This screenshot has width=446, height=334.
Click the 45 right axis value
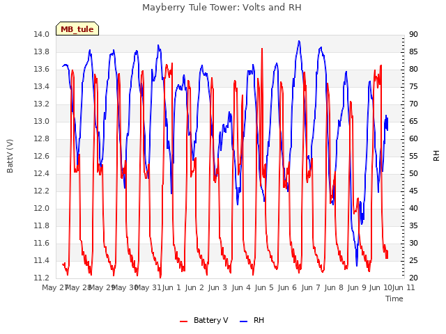point(413,191)
